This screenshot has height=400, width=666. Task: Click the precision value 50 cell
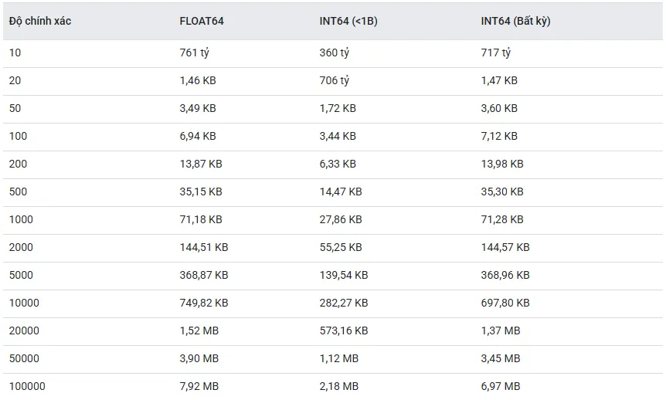tap(15, 109)
